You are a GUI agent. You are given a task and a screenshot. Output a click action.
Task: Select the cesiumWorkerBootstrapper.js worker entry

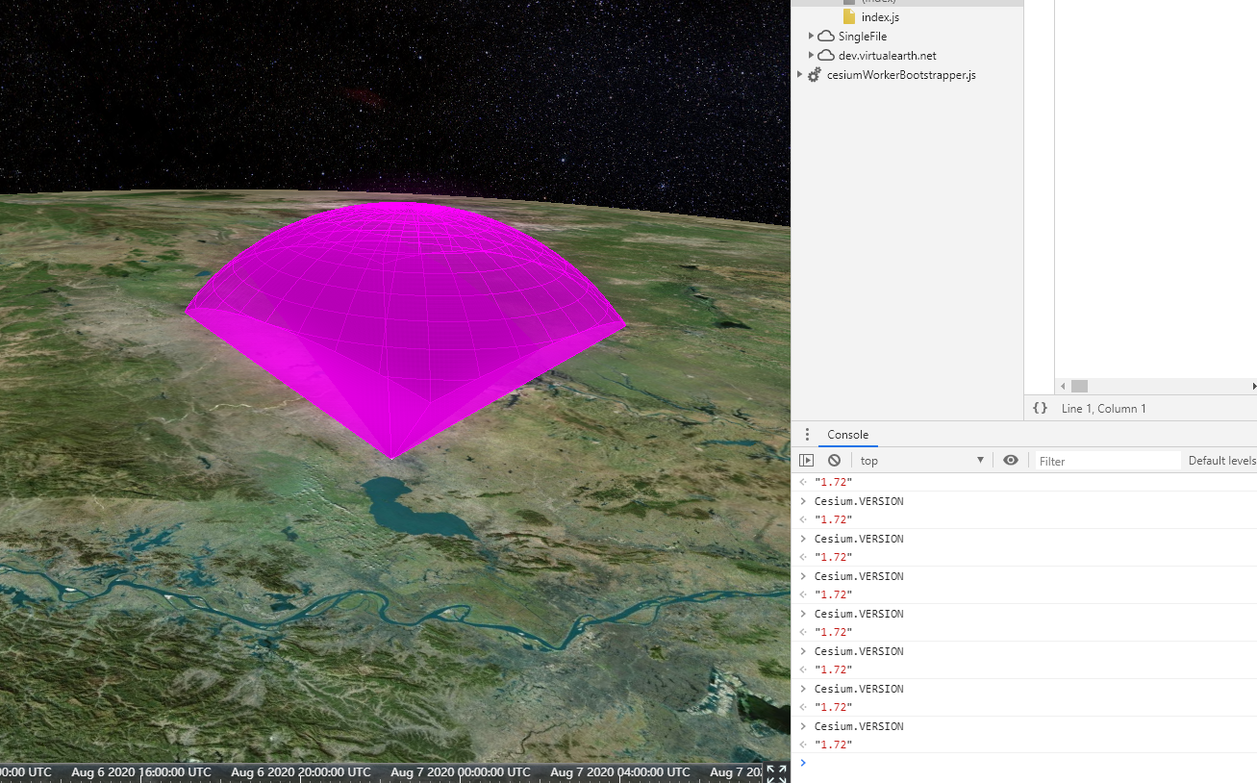[x=900, y=75]
